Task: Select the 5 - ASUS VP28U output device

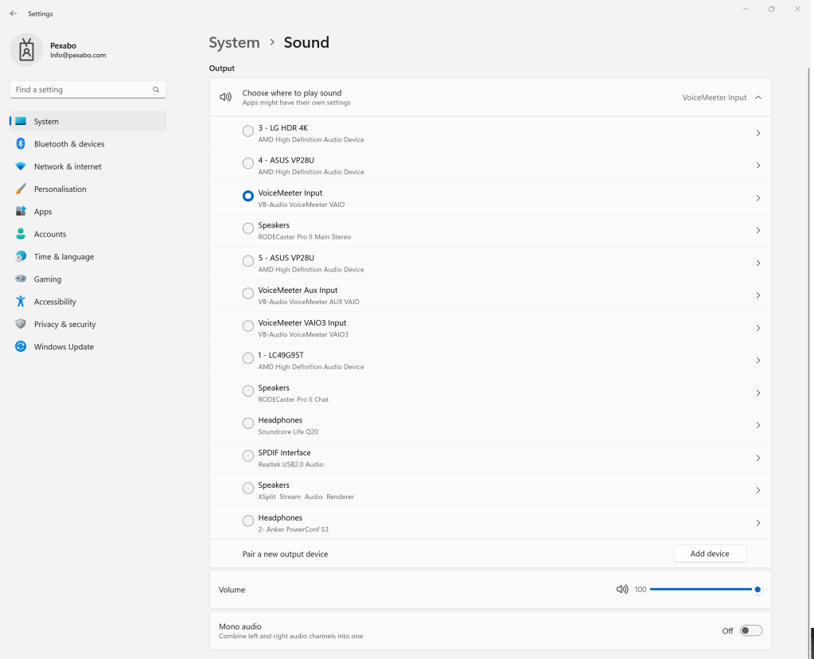Action: (248, 261)
